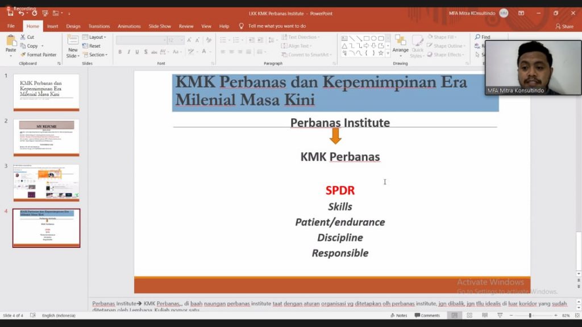Image resolution: width=582 pixels, height=327 pixels.
Task: Select slide 2 MY RESUME thumbnail
Action: point(47,138)
